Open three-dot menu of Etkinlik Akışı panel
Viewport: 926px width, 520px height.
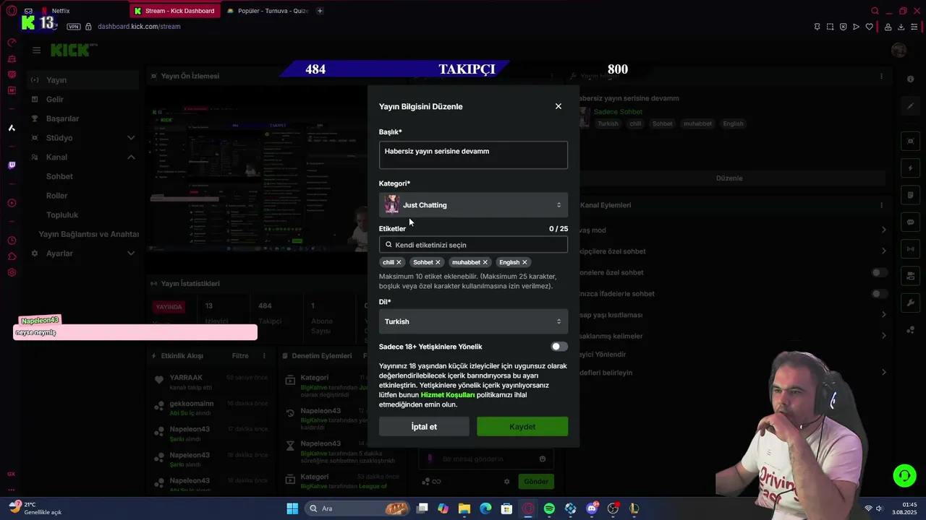[264, 356]
